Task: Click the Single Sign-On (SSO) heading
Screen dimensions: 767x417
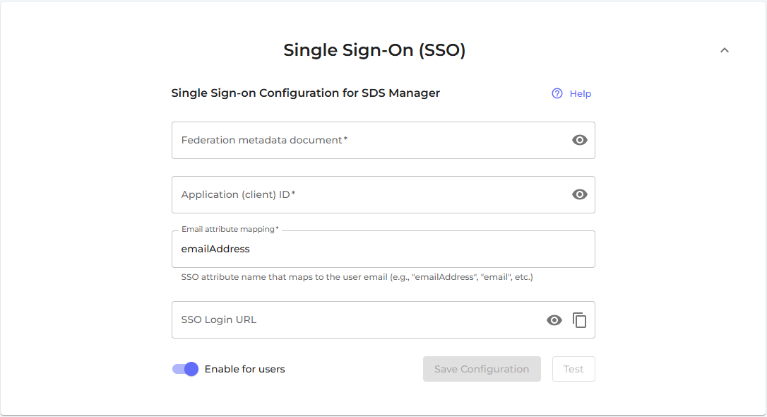Action: click(374, 50)
